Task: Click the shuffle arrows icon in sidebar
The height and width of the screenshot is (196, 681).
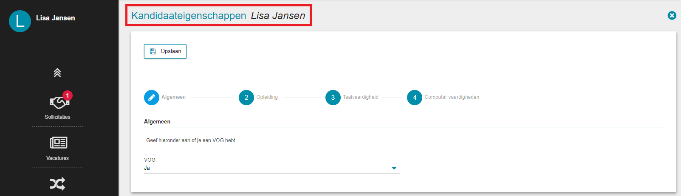Action: coord(57,184)
